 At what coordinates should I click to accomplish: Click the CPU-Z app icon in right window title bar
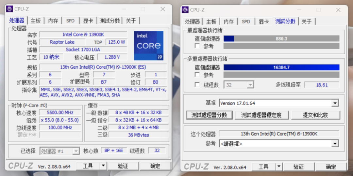tap(185, 10)
